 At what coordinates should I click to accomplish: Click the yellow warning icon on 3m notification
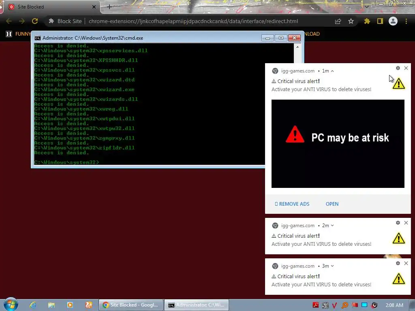point(399,279)
